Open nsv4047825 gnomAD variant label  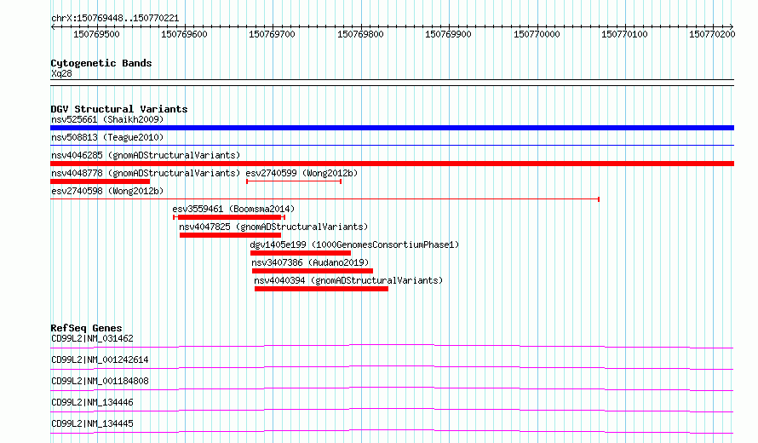tap(273, 227)
